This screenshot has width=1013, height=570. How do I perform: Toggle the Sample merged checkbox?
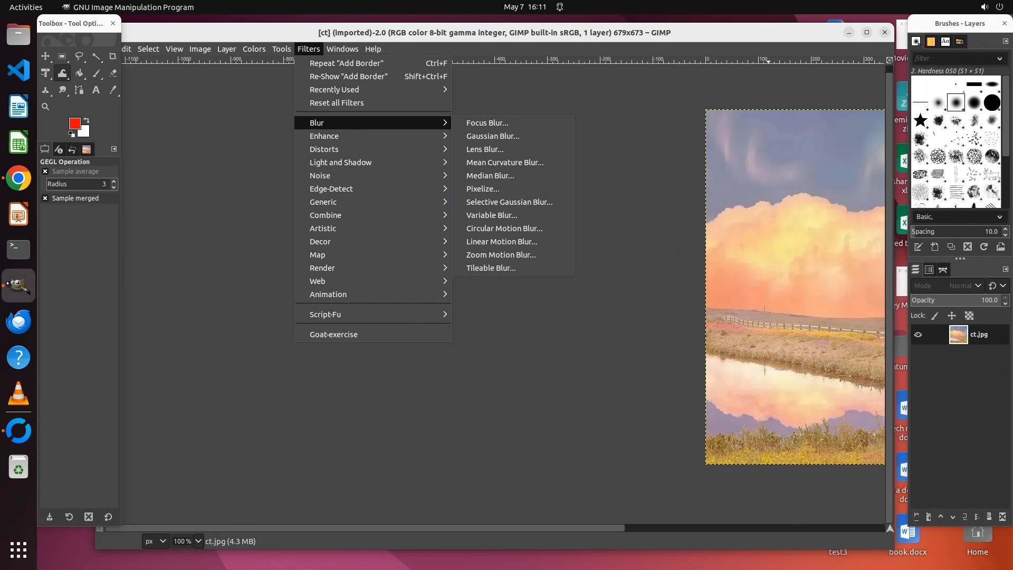[x=45, y=198]
